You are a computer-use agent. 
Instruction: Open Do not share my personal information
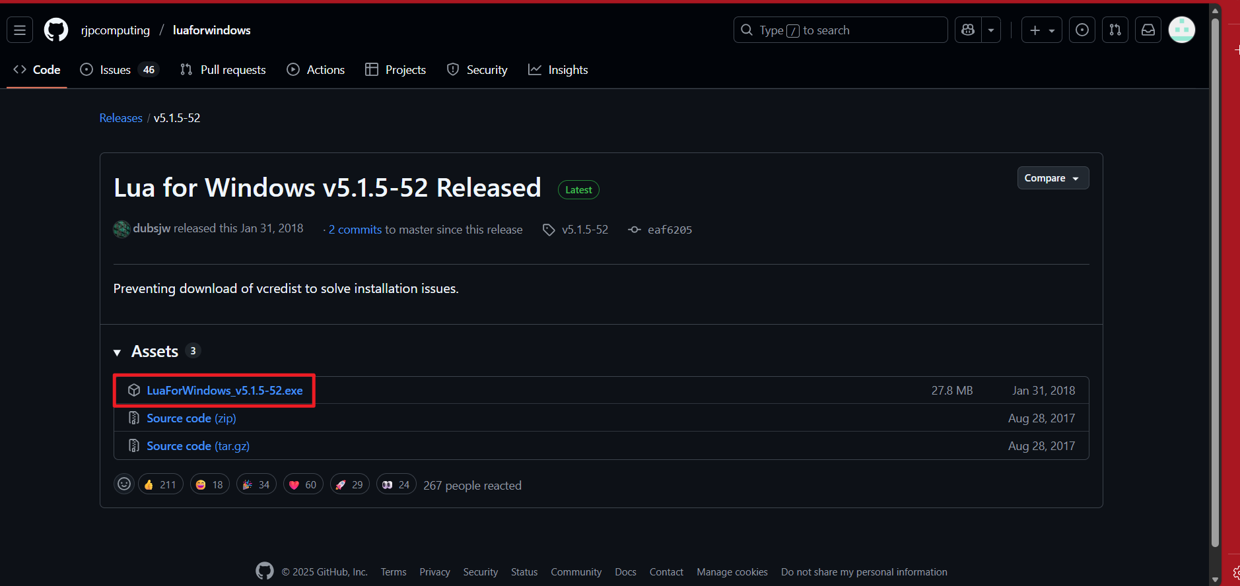pos(864,572)
